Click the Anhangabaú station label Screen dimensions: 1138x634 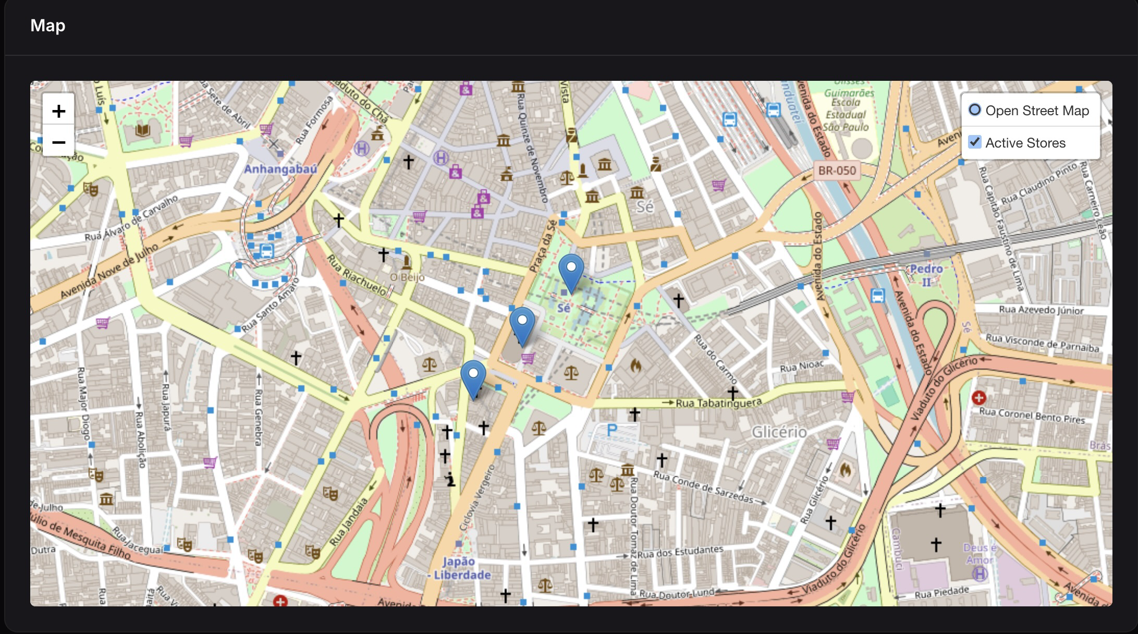pos(280,169)
